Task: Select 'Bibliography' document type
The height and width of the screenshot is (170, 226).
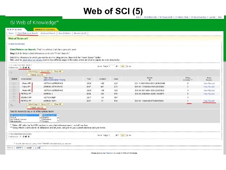Action: coord(25,121)
